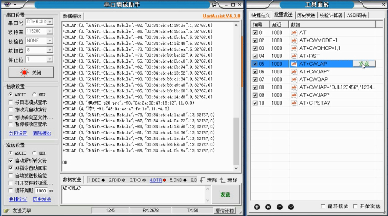Click the 历史发送 link under send settings
Screen dimensions: 388x216
[42, 199]
